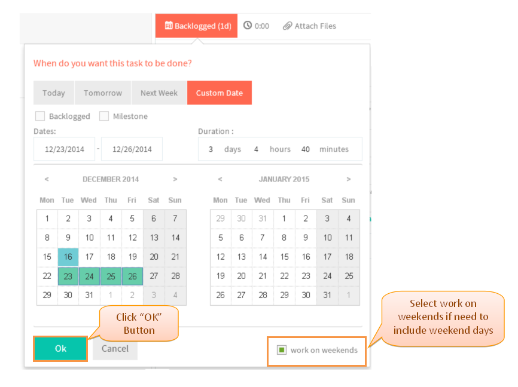The image size is (518, 387).
Task: Click the paperclip Attach Files icon
Action: (x=287, y=26)
